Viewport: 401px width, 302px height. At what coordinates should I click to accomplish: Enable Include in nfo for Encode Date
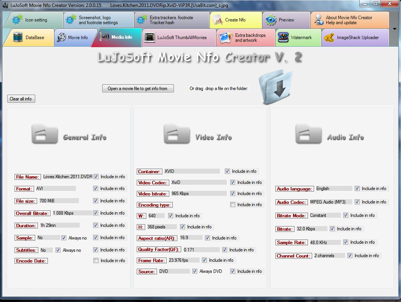[x=96, y=261]
